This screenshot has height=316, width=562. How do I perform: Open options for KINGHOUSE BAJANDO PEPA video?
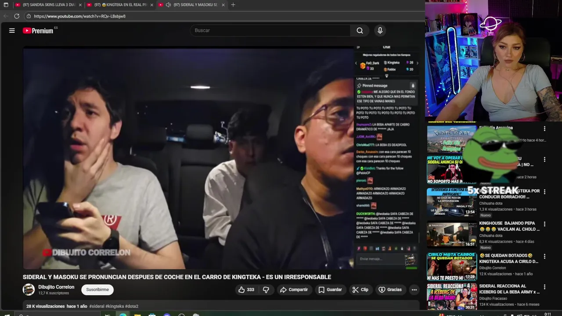[x=544, y=224]
